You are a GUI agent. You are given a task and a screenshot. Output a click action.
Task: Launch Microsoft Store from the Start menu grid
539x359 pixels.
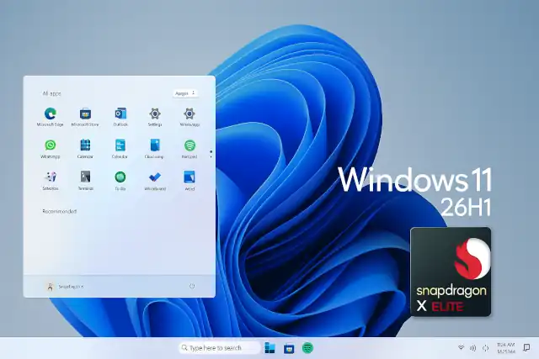85,117
